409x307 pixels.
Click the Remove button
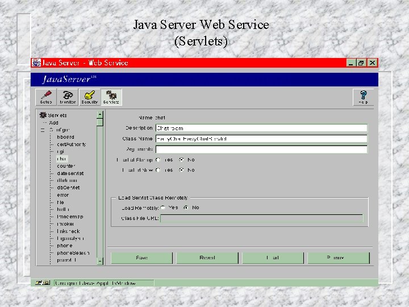[339, 258]
